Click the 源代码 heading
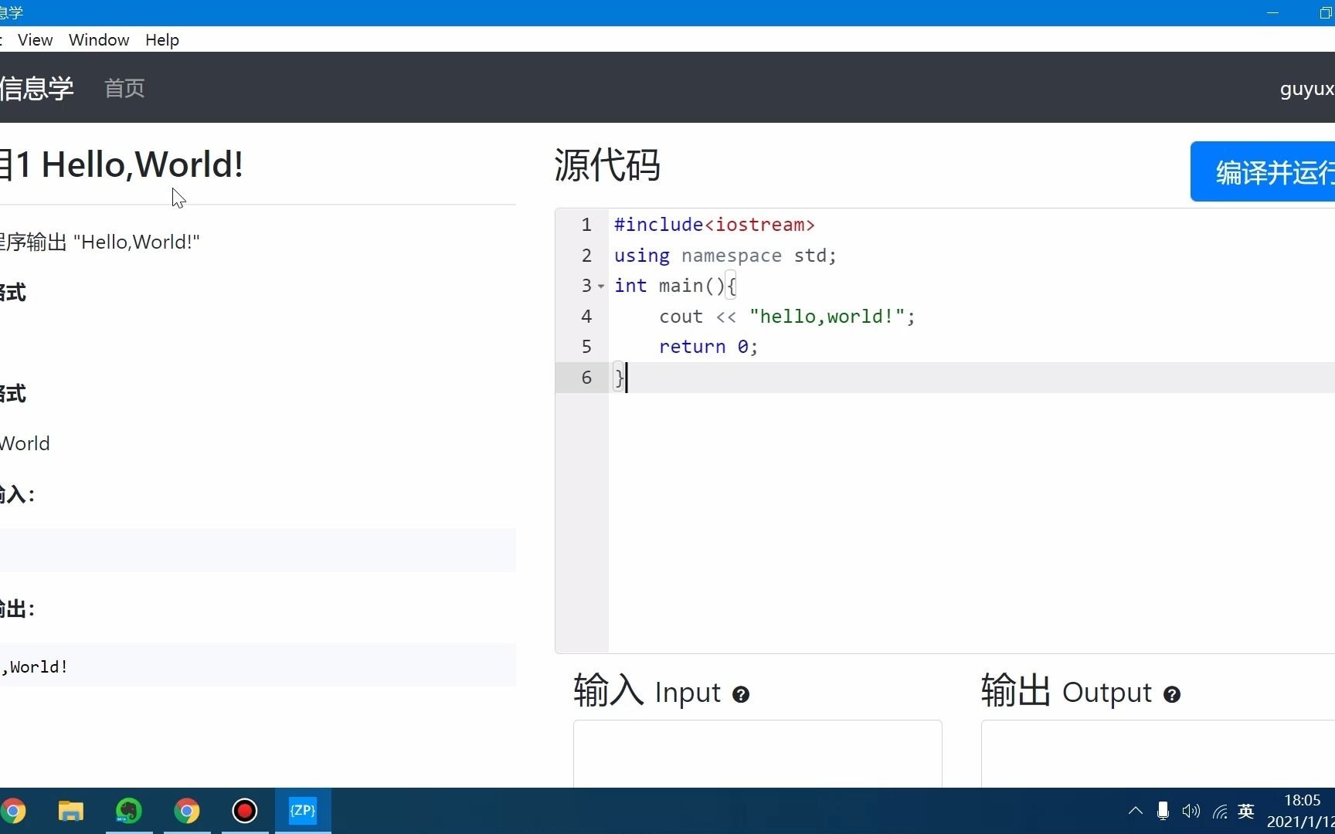This screenshot has height=834, width=1335. (607, 165)
